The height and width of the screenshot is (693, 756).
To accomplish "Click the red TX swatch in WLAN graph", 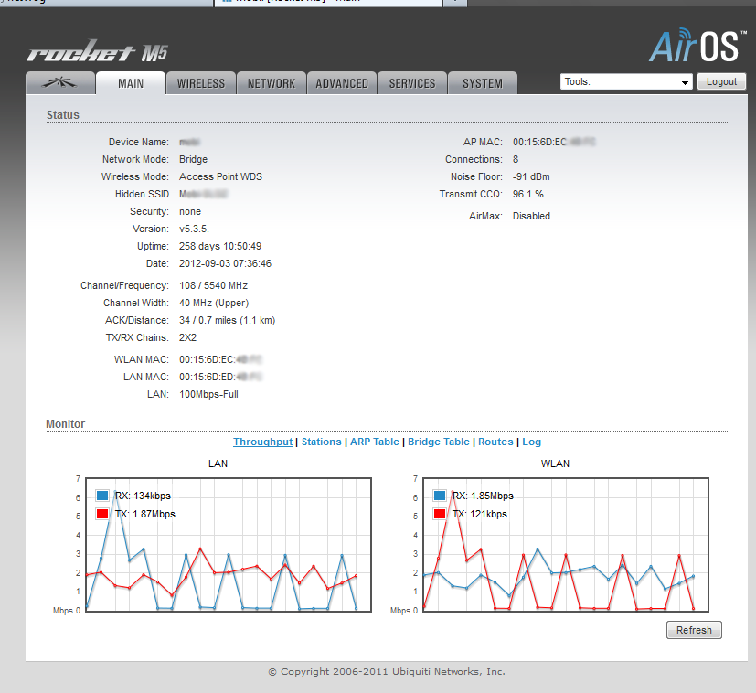I will [x=440, y=514].
